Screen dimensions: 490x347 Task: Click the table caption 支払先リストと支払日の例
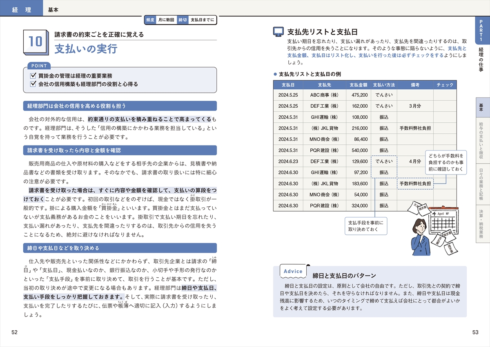tap(310, 74)
